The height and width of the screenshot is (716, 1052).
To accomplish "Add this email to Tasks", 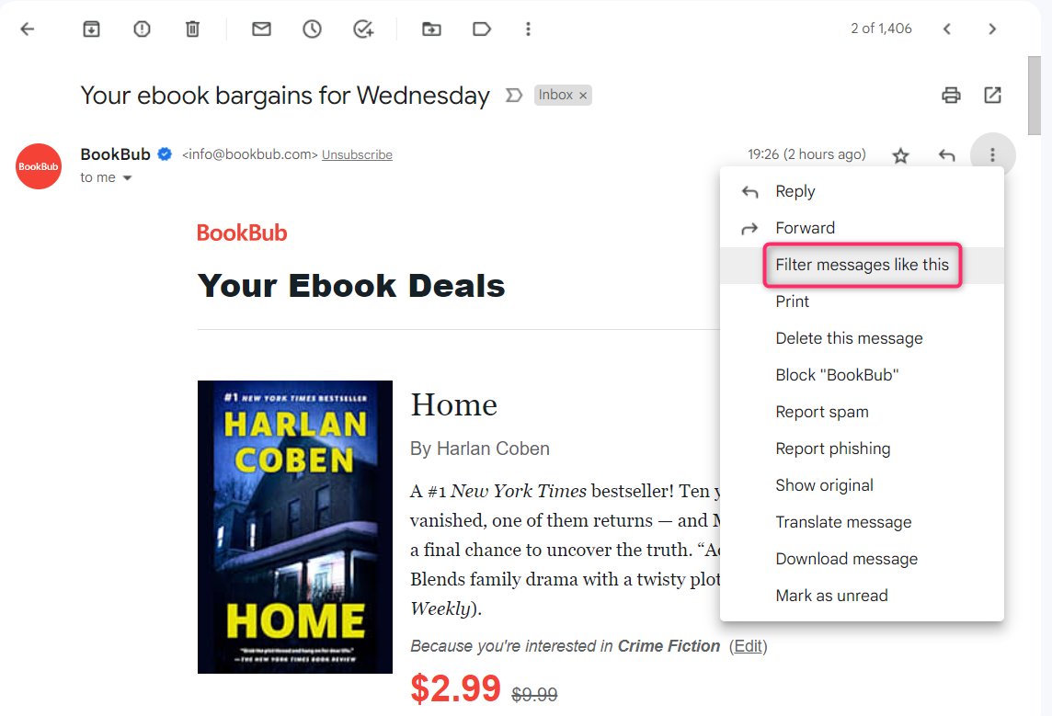I will pyautogui.click(x=362, y=28).
